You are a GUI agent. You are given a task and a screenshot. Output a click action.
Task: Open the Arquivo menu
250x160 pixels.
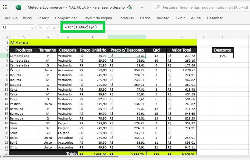[11, 18]
